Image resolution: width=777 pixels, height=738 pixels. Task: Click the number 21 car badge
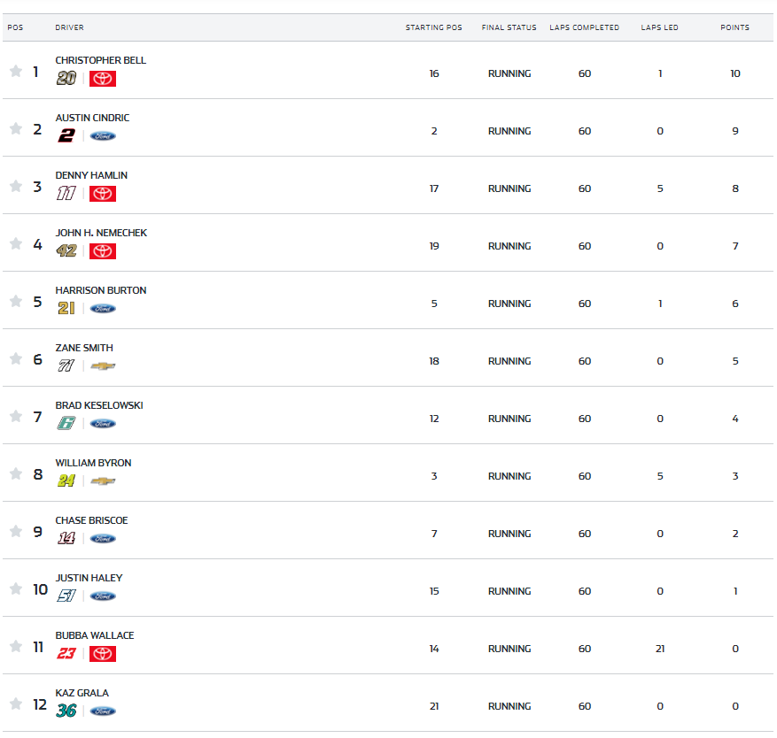coord(66,308)
